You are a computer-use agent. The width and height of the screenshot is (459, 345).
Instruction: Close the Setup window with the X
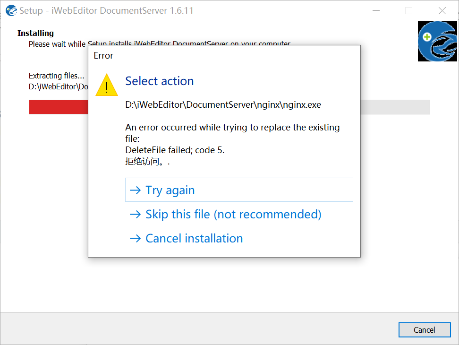click(442, 10)
